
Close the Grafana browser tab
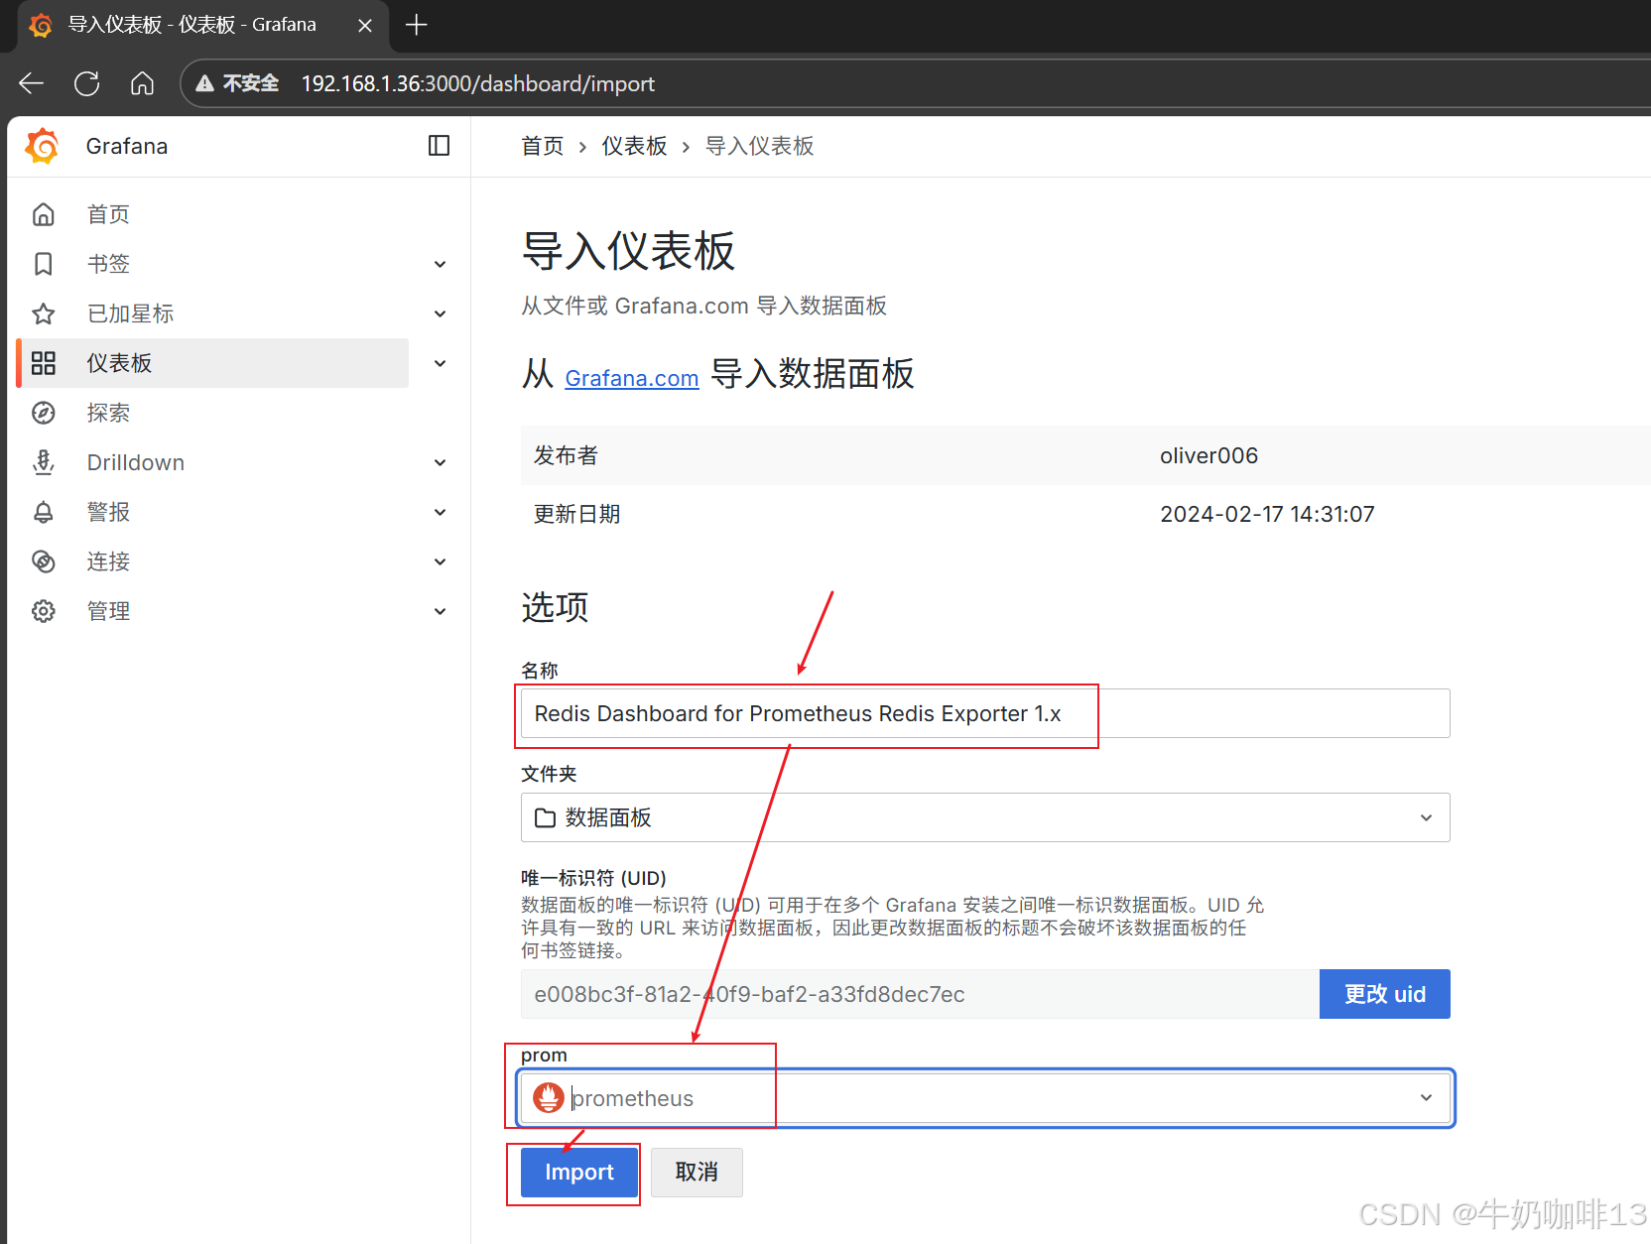point(365,25)
